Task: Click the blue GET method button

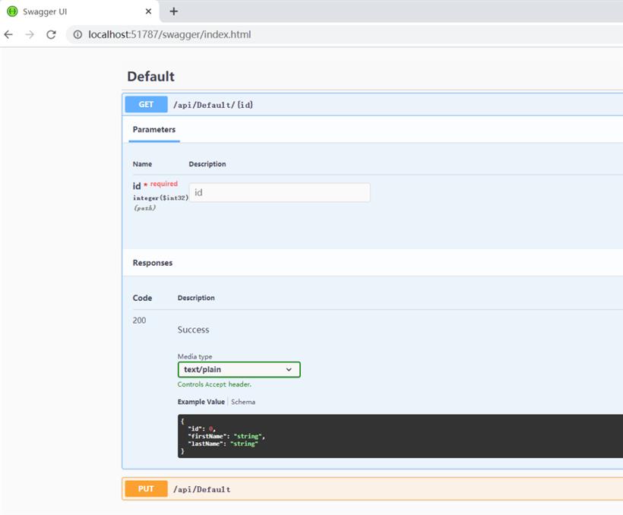Action: 146,105
